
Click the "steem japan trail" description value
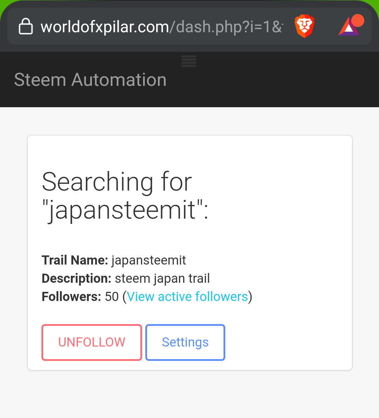coord(162,279)
